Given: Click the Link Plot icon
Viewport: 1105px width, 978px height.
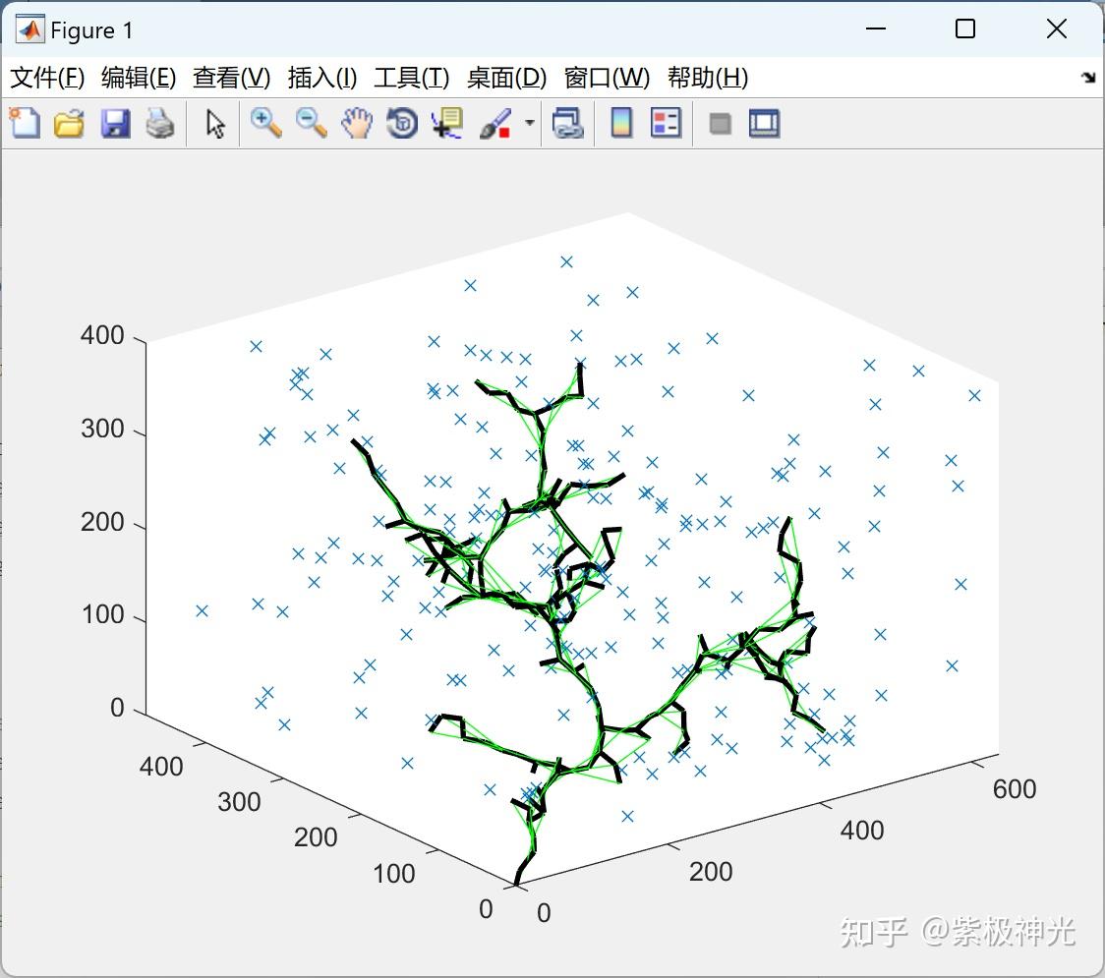Looking at the screenshot, I should click(x=567, y=123).
